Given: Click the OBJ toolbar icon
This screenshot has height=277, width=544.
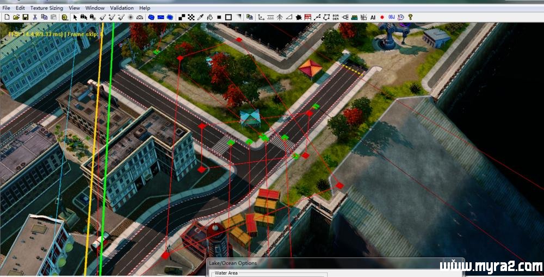Looking at the screenshot, I should coord(391,17).
